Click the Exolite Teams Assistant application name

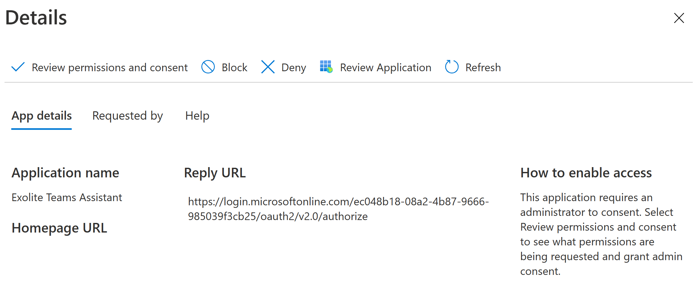coord(67,197)
